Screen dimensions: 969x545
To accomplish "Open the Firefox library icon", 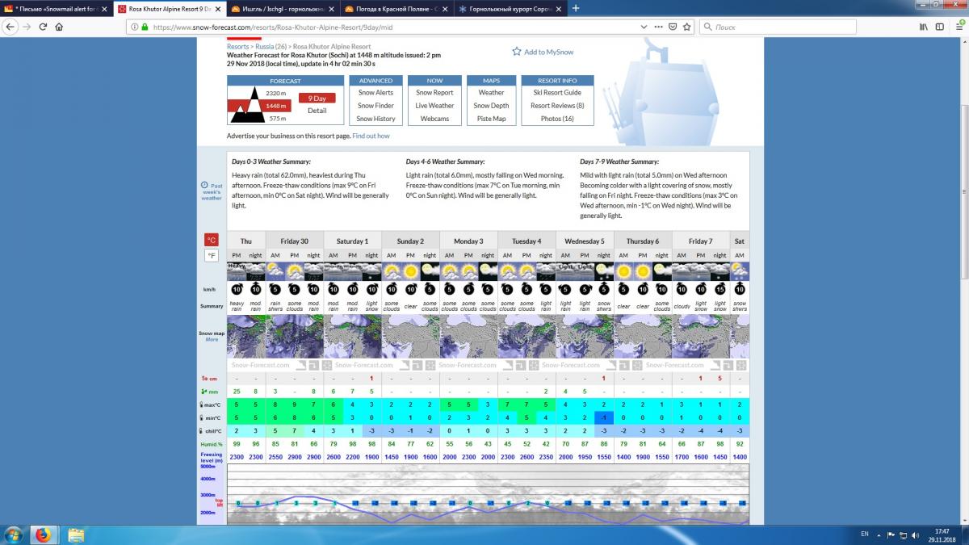I will [922, 27].
